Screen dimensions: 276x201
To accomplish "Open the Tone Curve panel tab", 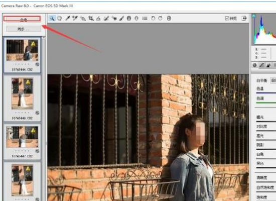I will coord(261,65).
